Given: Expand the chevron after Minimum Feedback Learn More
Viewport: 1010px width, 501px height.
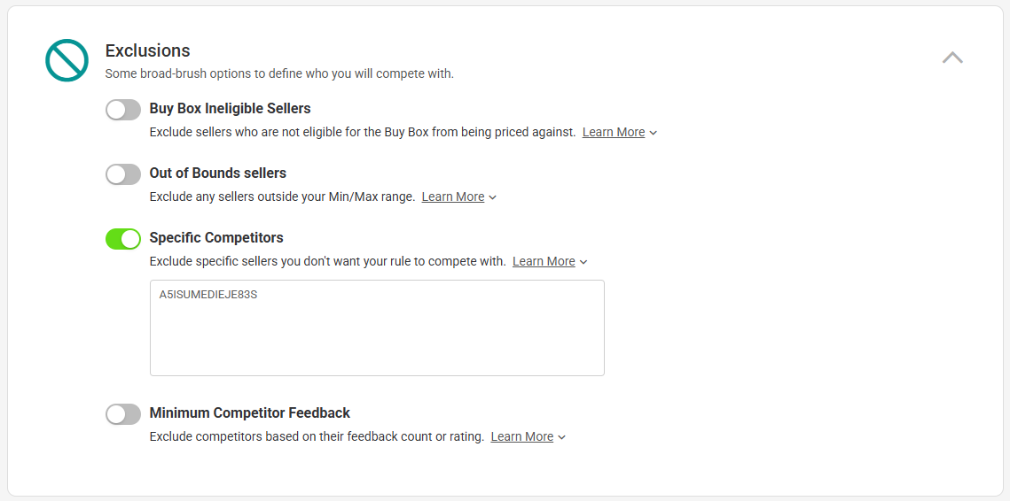Looking at the screenshot, I should click(561, 437).
